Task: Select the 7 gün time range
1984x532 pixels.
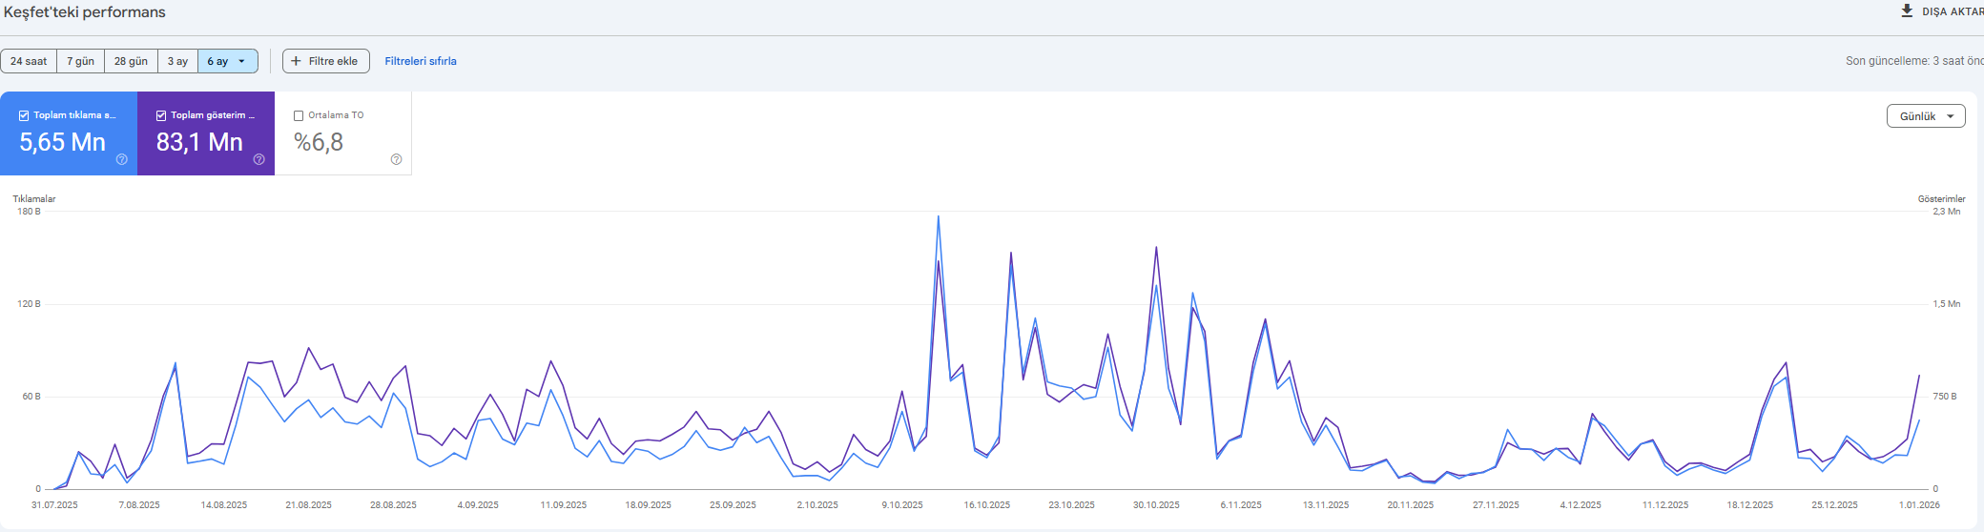Action: tap(80, 61)
